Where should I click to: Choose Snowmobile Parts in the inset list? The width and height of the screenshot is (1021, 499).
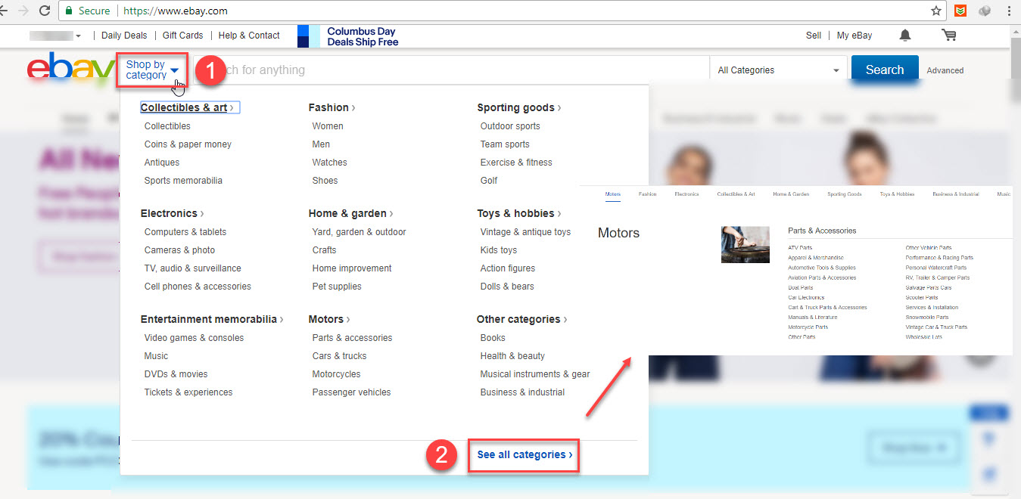[x=927, y=318]
